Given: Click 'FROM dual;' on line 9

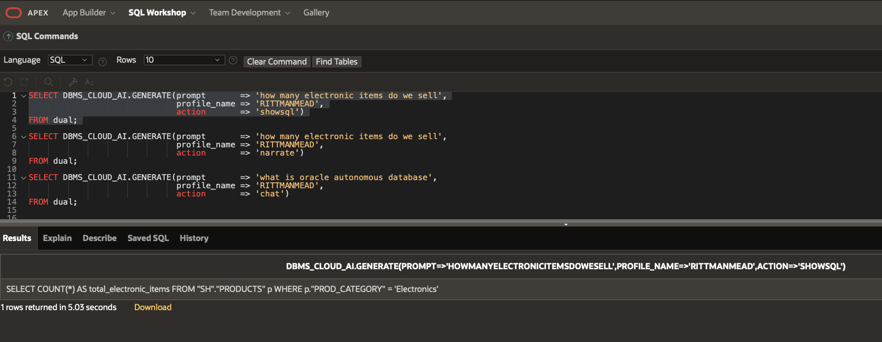Looking at the screenshot, I should click(53, 161).
